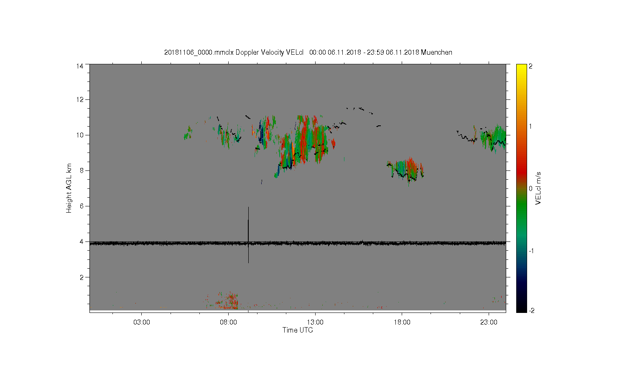Click the colorbar tick label -1
Image resolution: width=627 pixels, height=376 pixels.
(x=531, y=251)
